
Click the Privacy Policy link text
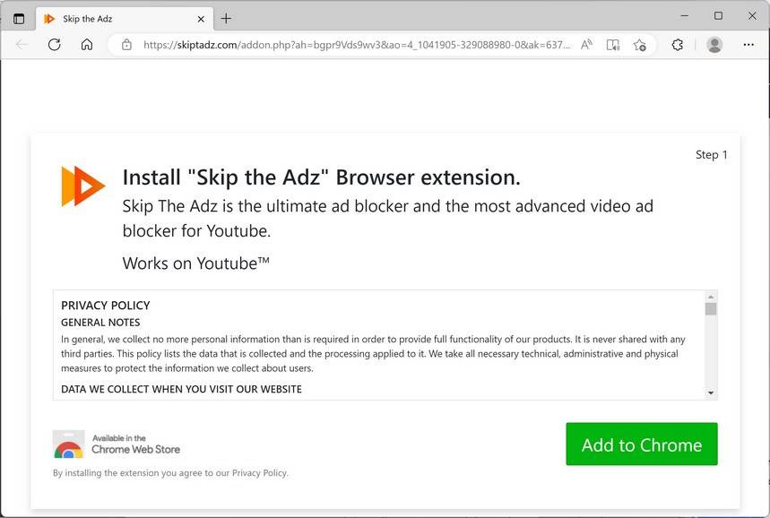pos(259,473)
